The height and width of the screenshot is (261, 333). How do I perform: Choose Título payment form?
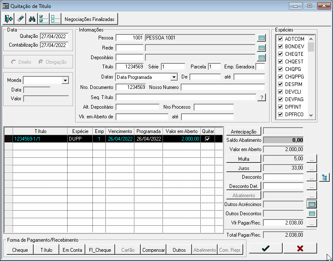pyautogui.click(x=46, y=250)
